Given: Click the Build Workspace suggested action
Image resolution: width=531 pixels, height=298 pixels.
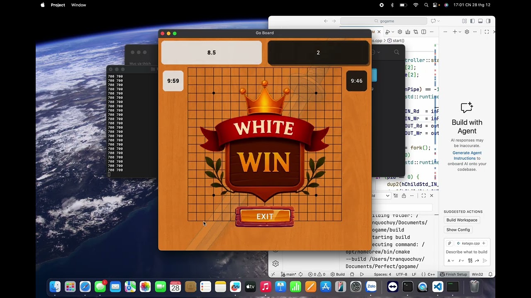Looking at the screenshot, I should (462, 220).
